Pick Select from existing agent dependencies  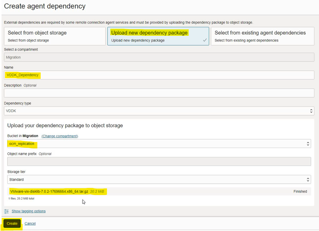coord(262,36)
